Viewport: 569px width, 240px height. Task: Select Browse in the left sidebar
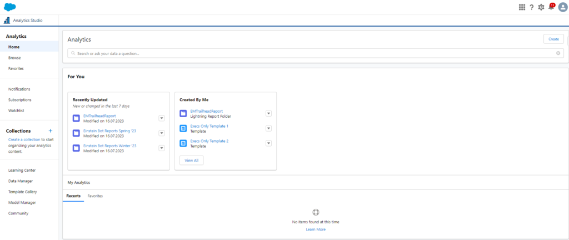15,58
